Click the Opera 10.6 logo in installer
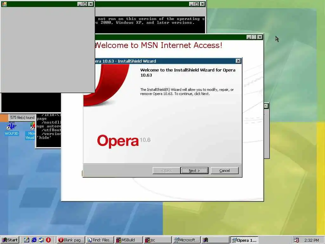The image size is (325, 244). (124, 141)
